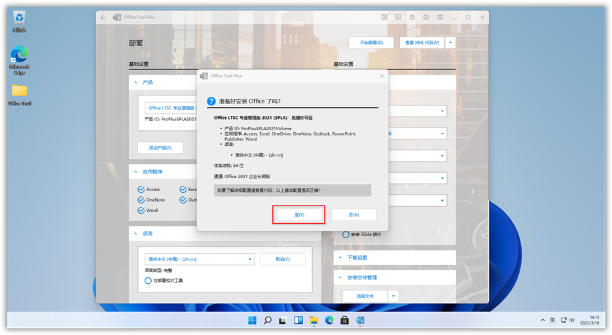Uncheck the Word application
This screenshot has height=335, width=612.
(x=147, y=211)
